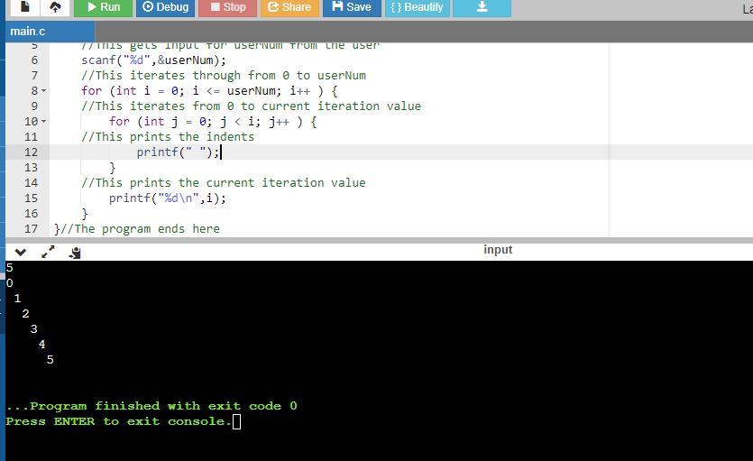Fold the inner for loop at line 10
This screenshot has height=461, width=753.
point(43,122)
